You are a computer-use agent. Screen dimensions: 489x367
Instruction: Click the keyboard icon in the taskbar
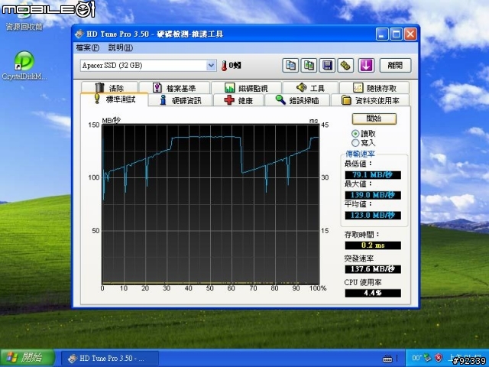pyautogui.click(x=387, y=359)
